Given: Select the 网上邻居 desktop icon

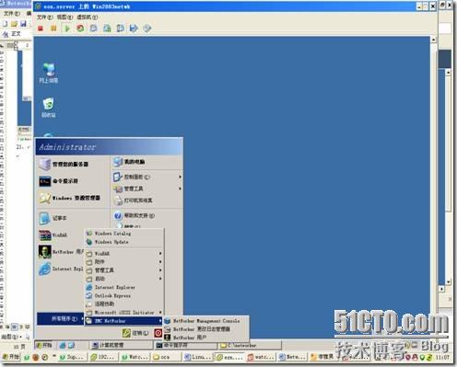Looking at the screenshot, I should click(x=49, y=73).
